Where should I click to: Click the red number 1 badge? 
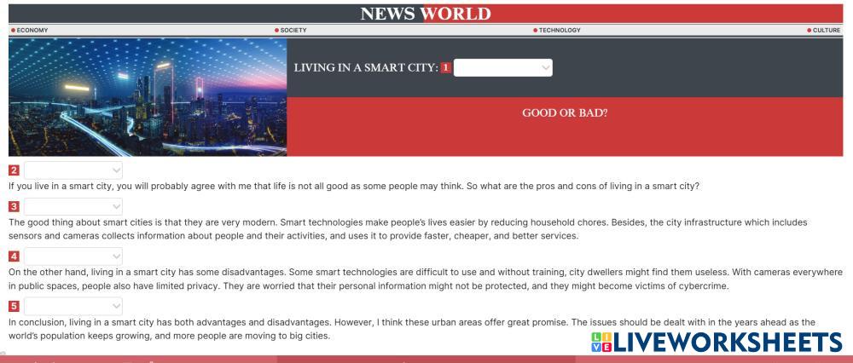(445, 67)
